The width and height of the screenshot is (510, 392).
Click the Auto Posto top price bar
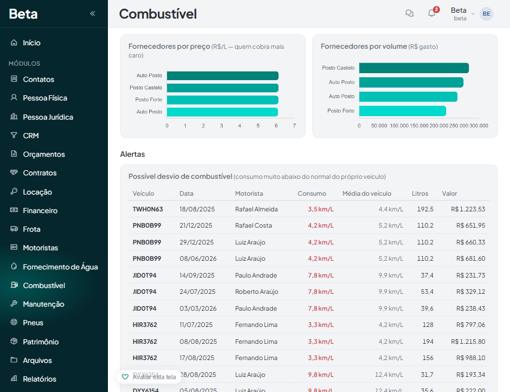(x=222, y=75)
